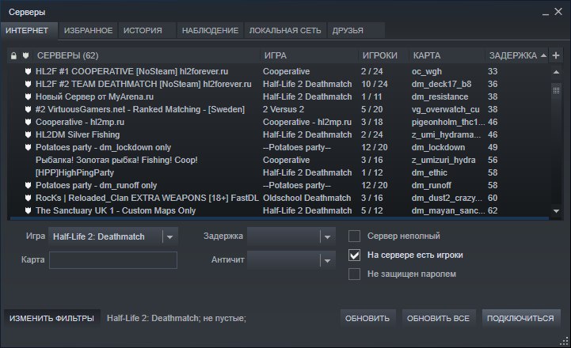Click shield icon beside HL2DM Silver Fishing
Image resolution: width=571 pixels, height=348 pixels.
(28, 134)
